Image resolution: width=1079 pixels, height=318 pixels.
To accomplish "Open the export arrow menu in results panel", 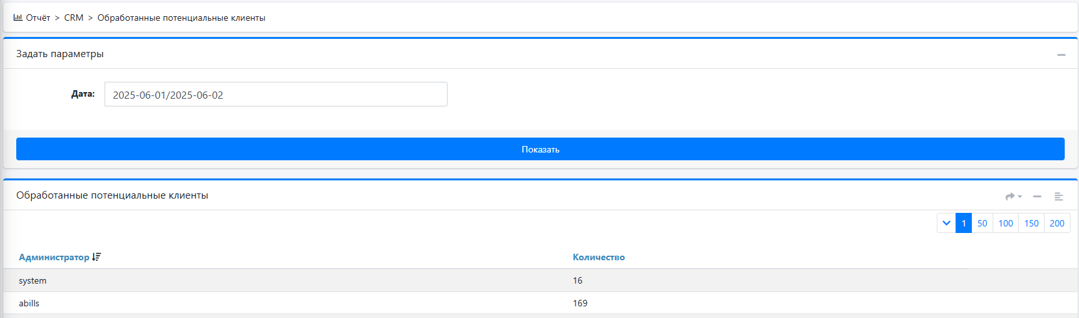I will point(1013,196).
